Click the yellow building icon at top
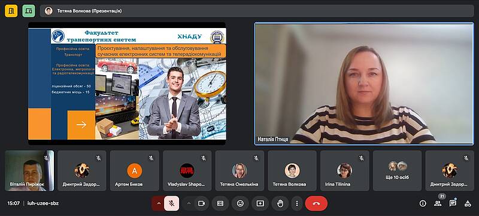The height and width of the screenshot is (216, 479). [x=11, y=11]
